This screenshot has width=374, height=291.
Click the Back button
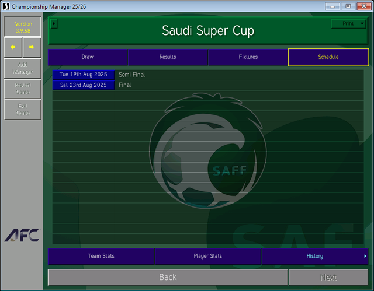(x=168, y=277)
